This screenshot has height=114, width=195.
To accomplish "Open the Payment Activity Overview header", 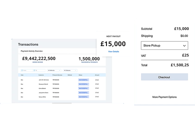I will tap(32, 51).
